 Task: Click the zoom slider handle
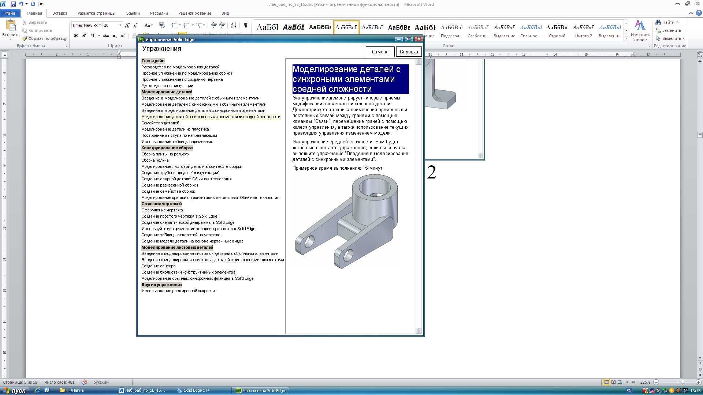coord(682,382)
